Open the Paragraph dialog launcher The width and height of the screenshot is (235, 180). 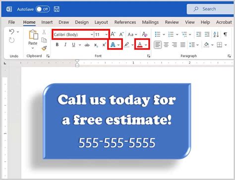(x=229, y=56)
